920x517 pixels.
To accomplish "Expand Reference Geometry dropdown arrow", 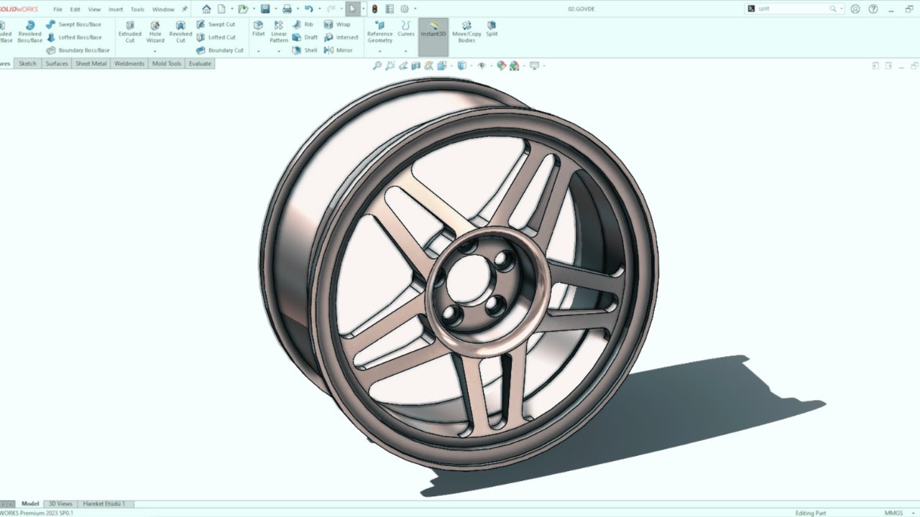I will tap(380, 51).
